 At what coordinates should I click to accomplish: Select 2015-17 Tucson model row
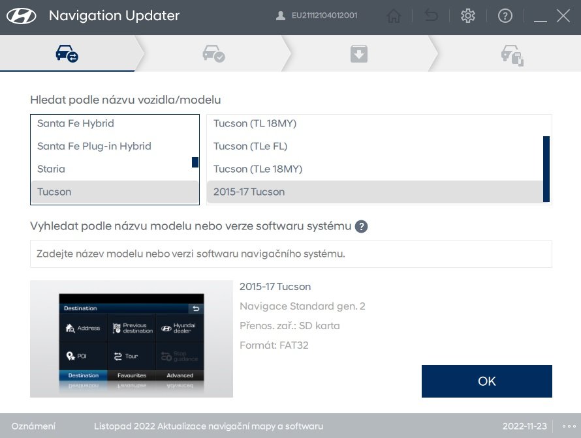click(375, 192)
